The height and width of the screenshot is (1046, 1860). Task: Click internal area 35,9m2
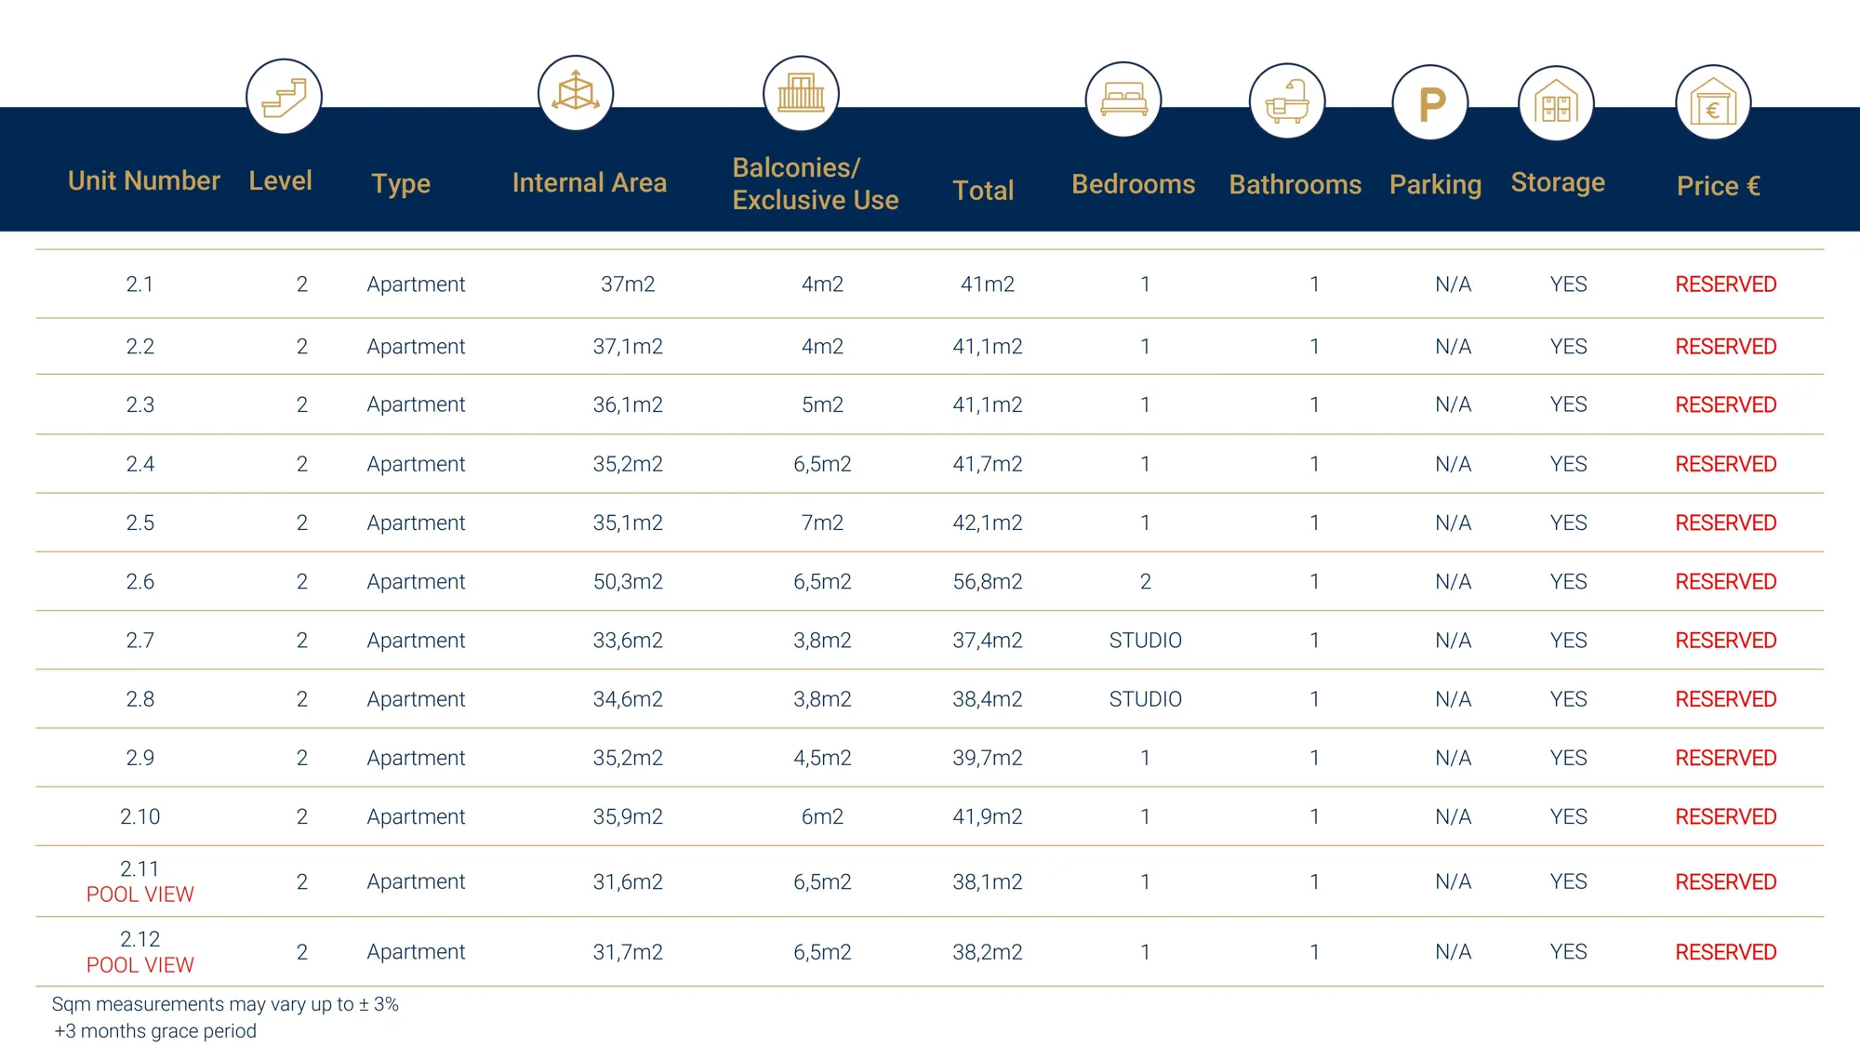click(x=628, y=817)
